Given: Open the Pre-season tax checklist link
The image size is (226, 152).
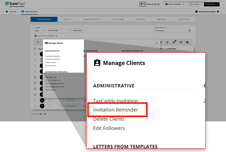Looking at the screenshot, I should coord(207,12).
